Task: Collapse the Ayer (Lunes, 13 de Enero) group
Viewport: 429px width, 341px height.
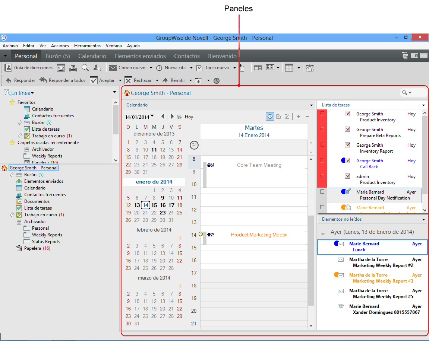Action: click(323, 234)
